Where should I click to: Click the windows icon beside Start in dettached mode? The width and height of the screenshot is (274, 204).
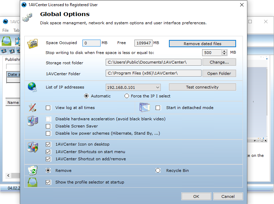tap(145, 107)
